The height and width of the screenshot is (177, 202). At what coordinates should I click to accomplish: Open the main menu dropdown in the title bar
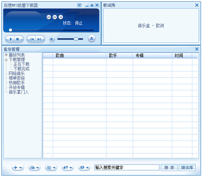(x=79, y=5)
